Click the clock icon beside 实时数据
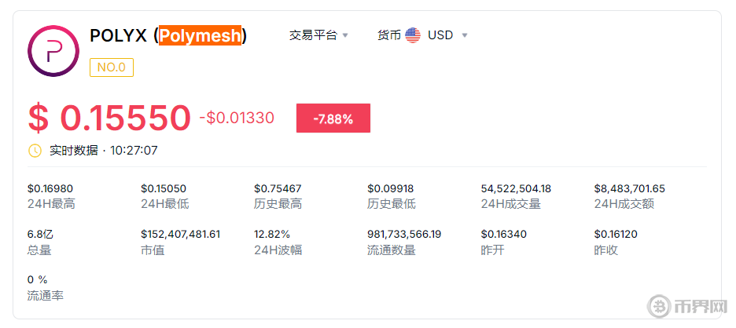This screenshot has height=328, width=736. pos(35,150)
